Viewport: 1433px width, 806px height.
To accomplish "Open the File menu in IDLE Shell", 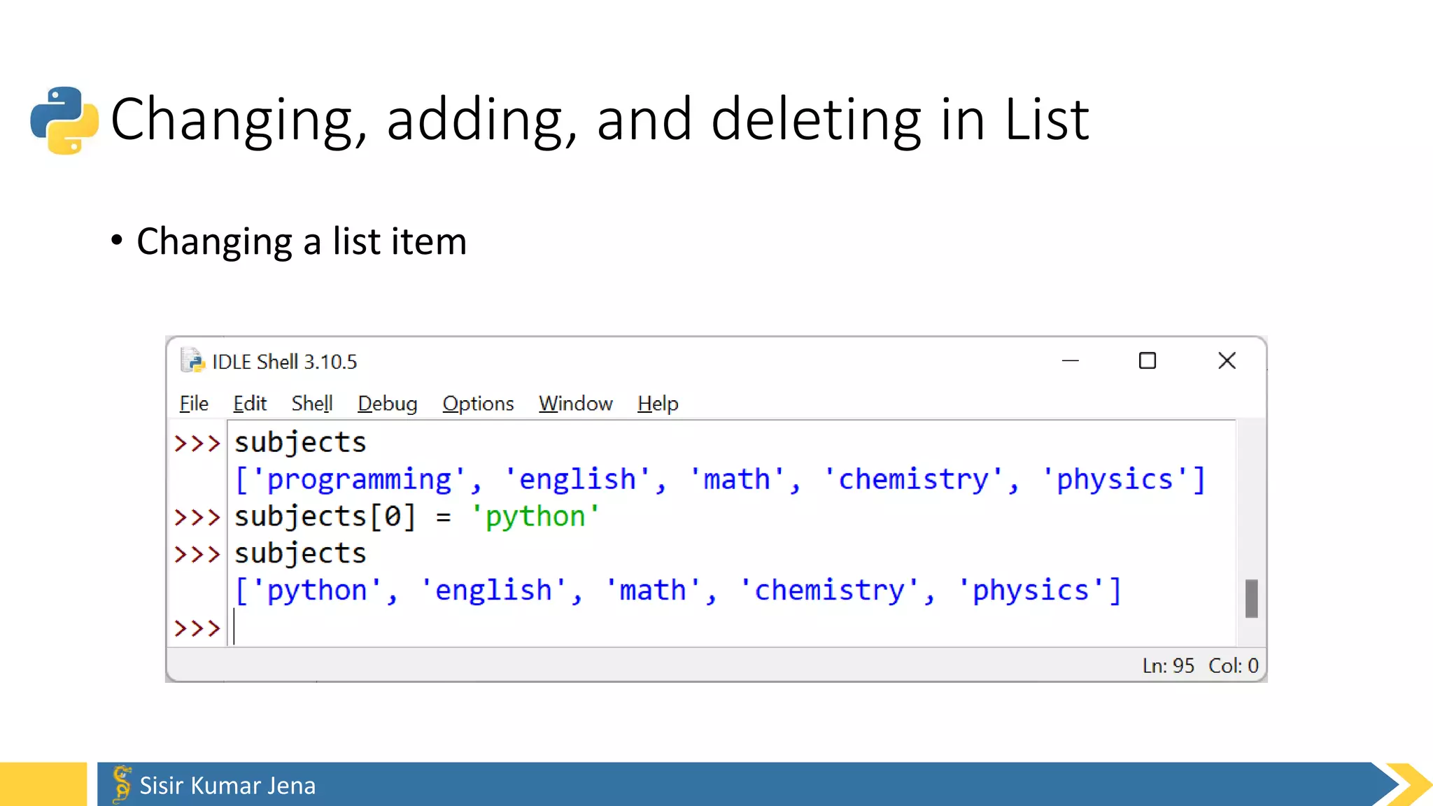I will coord(194,404).
